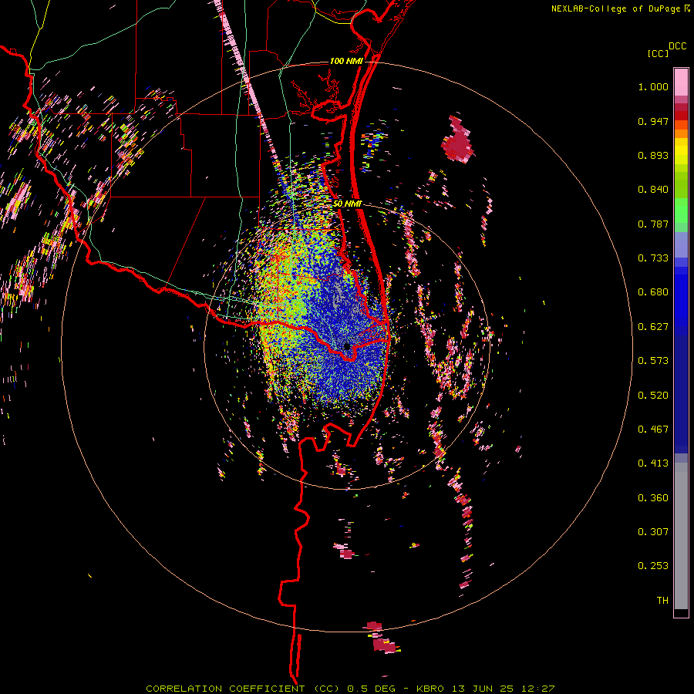Select the 0.307 scale value
This screenshot has height=694, width=694.
point(653,532)
